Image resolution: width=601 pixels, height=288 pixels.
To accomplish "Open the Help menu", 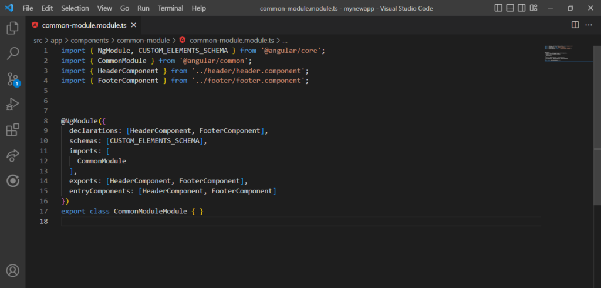I will coord(198,8).
